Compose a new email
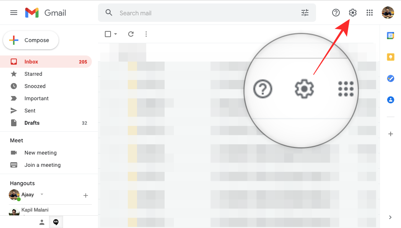The width and height of the screenshot is (401, 228). click(x=31, y=40)
